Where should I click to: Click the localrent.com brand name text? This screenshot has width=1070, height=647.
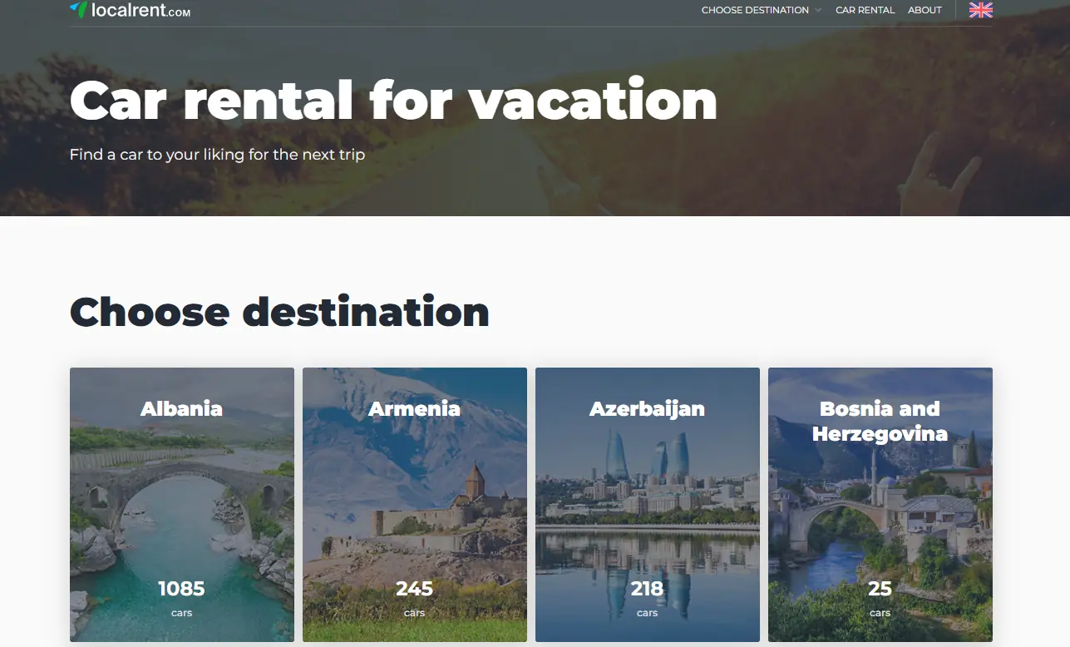click(141, 10)
